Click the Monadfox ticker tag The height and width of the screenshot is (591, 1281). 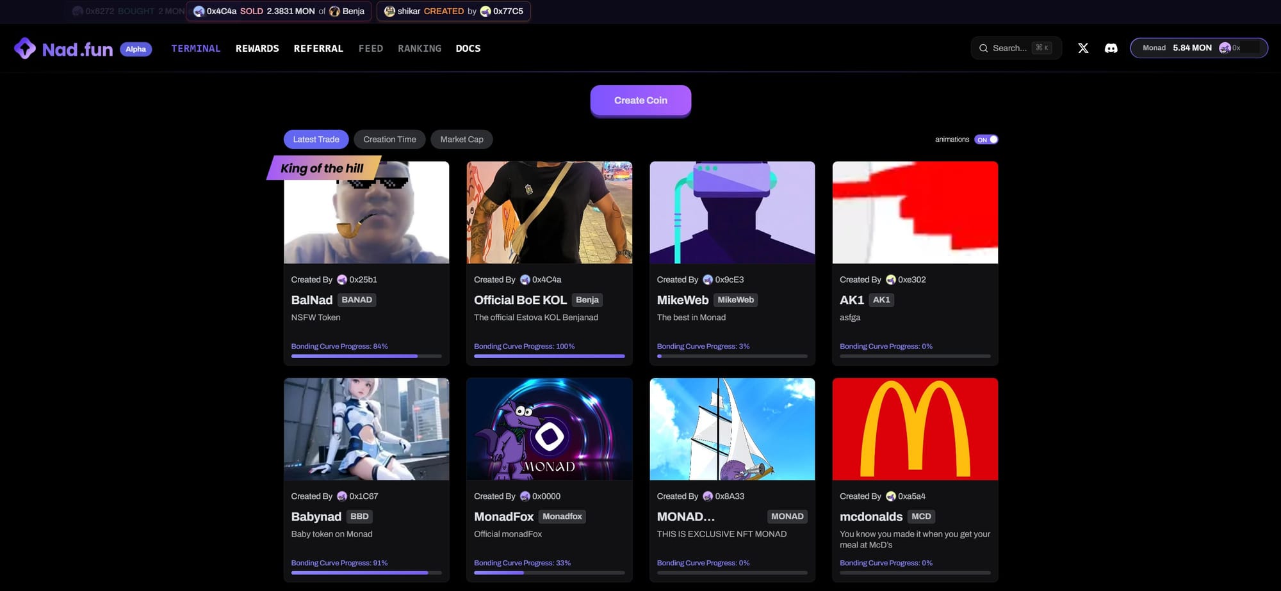pos(562,517)
